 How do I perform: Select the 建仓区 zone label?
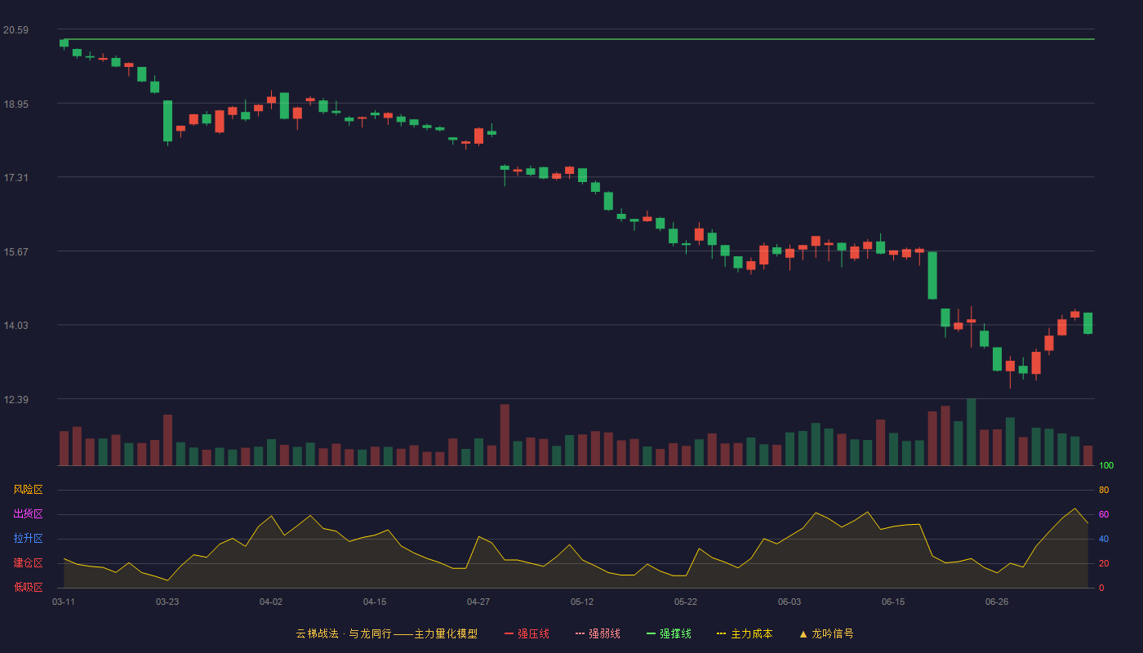(x=28, y=563)
